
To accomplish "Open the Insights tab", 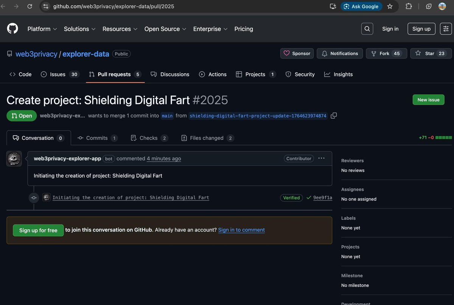I will pyautogui.click(x=338, y=74).
